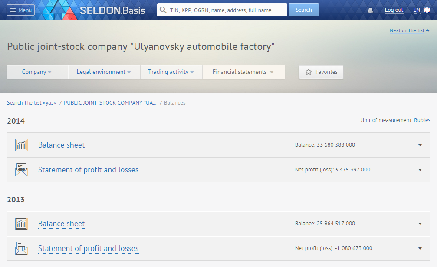Screen dimensions: 437x267
Task: Open 2014 Statement of profit and losses
Action: pyautogui.click(x=89, y=170)
